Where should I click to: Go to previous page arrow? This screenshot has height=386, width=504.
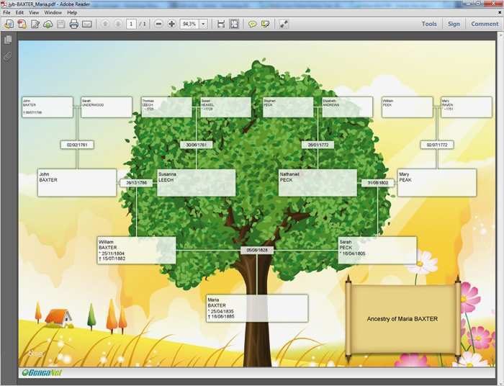point(105,24)
